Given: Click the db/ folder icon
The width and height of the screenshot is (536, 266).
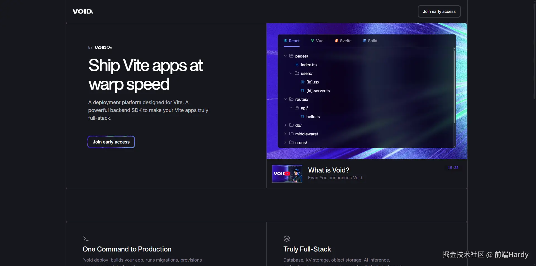Looking at the screenshot, I should (x=291, y=125).
